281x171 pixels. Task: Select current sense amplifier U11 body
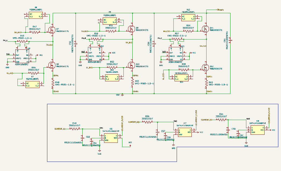pos(176,54)
